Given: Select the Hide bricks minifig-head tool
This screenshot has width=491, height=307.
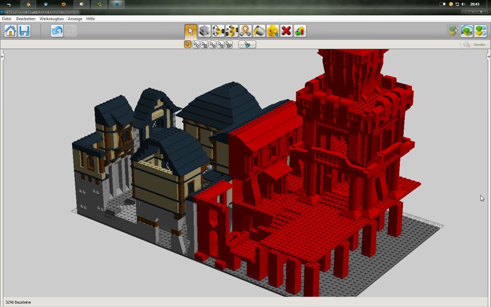Looking at the screenshot, I should click(273, 31).
